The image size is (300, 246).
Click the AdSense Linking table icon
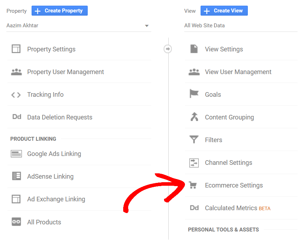[16, 176]
